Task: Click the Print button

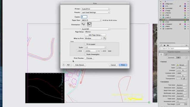Action: [123, 65]
